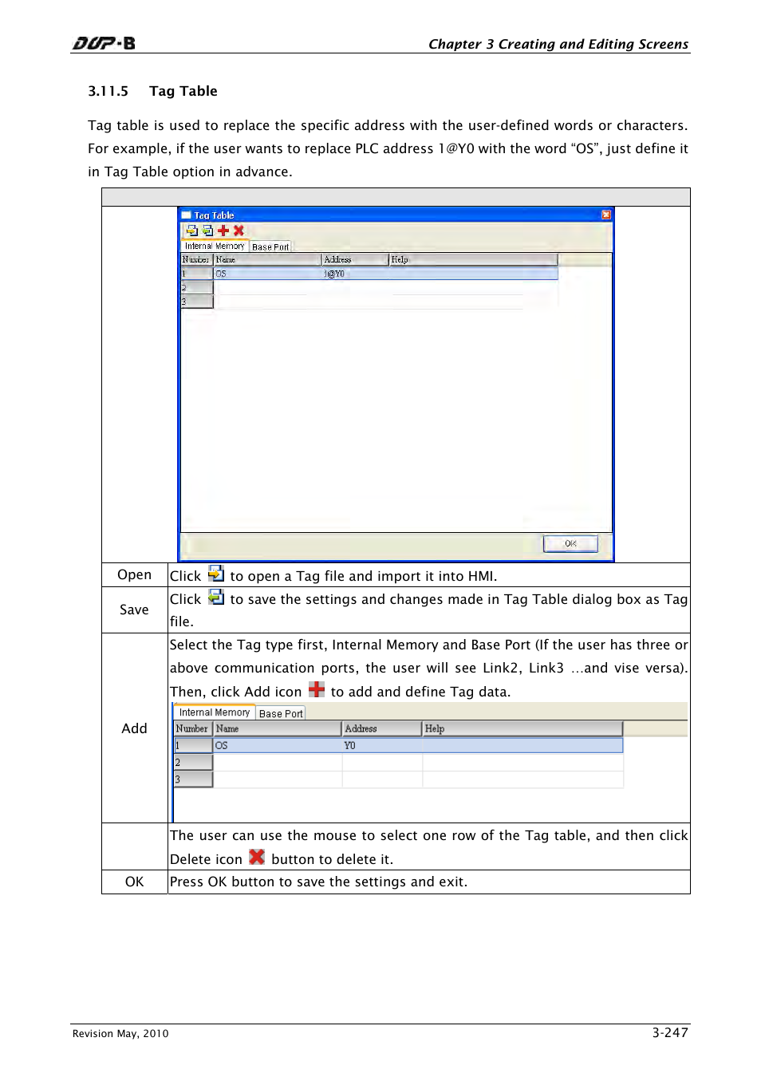The height and width of the screenshot is (1077, 761).
Task: Click the Name column header in the Add section table
Action: [277, 728]
